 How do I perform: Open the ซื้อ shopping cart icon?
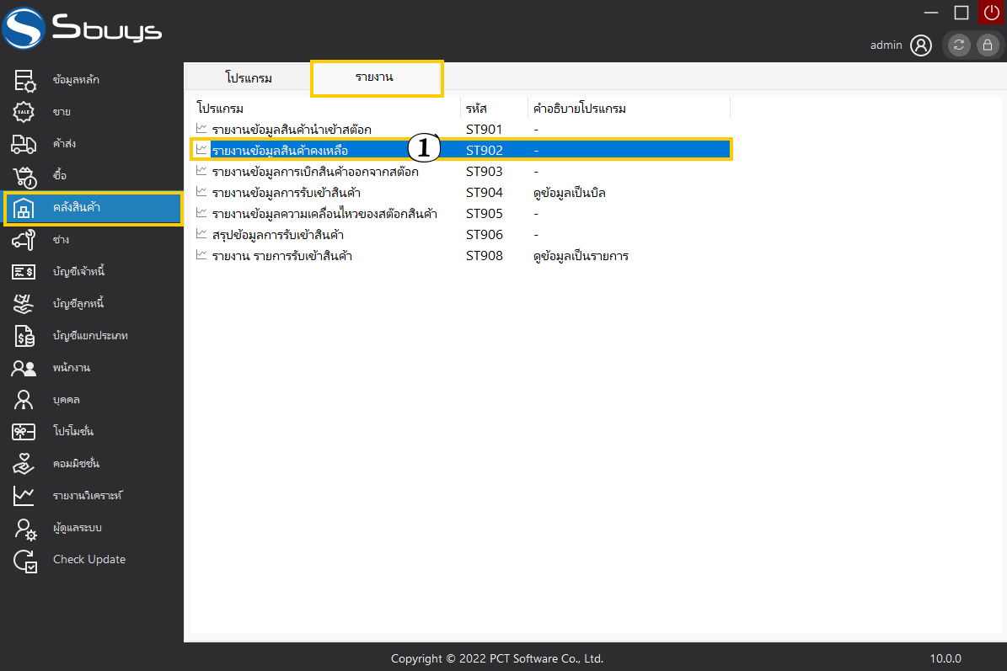(24, 176)
